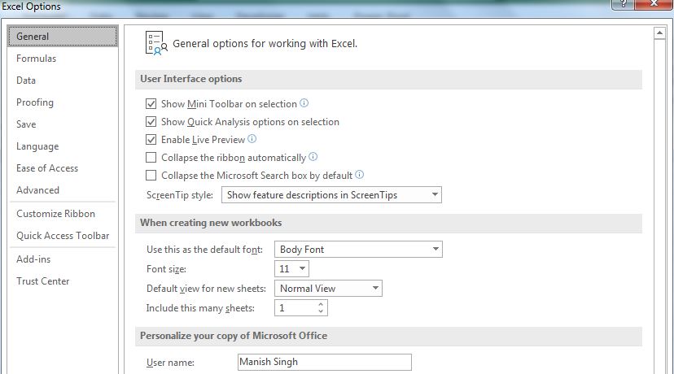Image resolution: width=674 pixels, height=374 pixels.
Task: Decrease Include this many sheets value
Action: pos(321,311)
